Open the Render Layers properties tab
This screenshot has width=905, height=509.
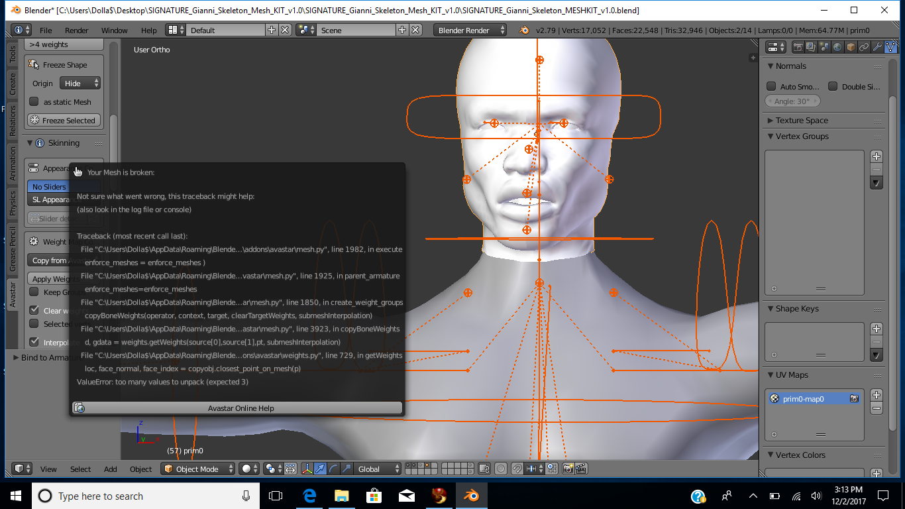coord(811,47)
